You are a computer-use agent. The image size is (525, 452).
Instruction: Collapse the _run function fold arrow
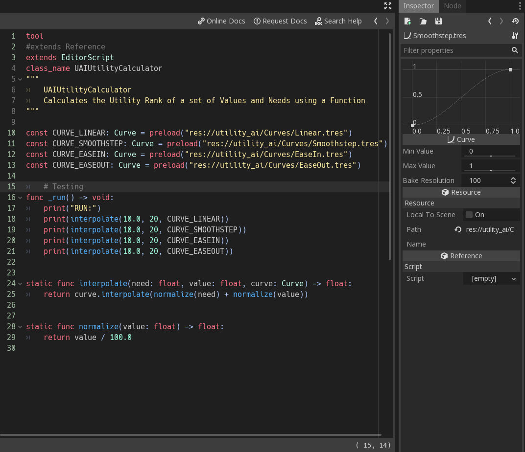point(20,197)
